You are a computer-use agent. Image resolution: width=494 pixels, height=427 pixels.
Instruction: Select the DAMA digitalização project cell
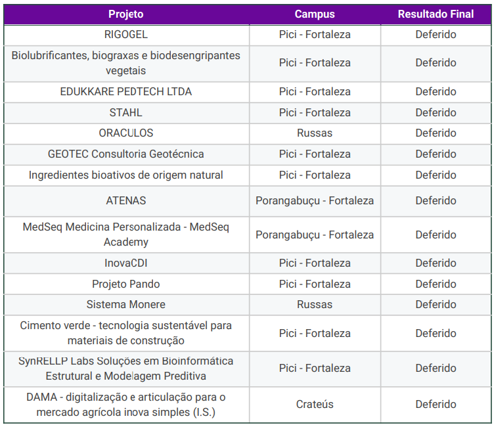(x=125, y=405)
